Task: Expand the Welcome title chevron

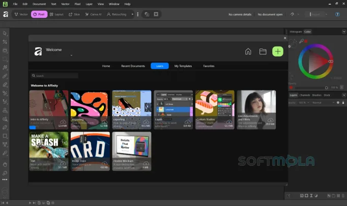Action: (x=71, y=55)
